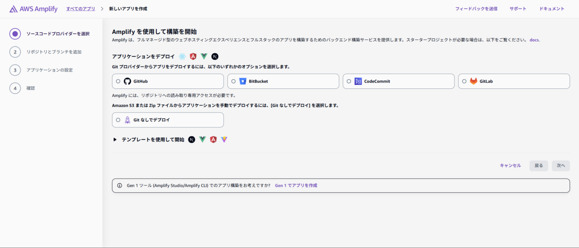Image resolution: width=579 pixels, height=248 pixels.
Task: Select the BitBucket radio button
Action: [234, 81]
